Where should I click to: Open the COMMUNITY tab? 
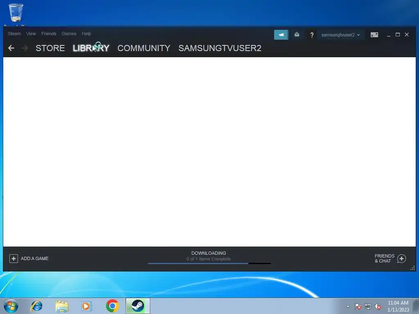click(144, 48)
